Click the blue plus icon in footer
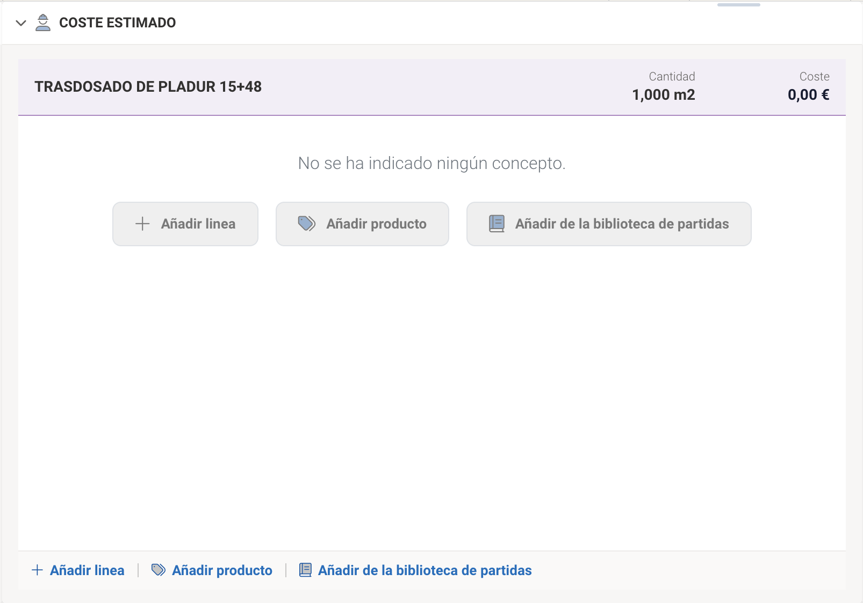This screenshot has width=863, height=603. click(x=38, y=570)
